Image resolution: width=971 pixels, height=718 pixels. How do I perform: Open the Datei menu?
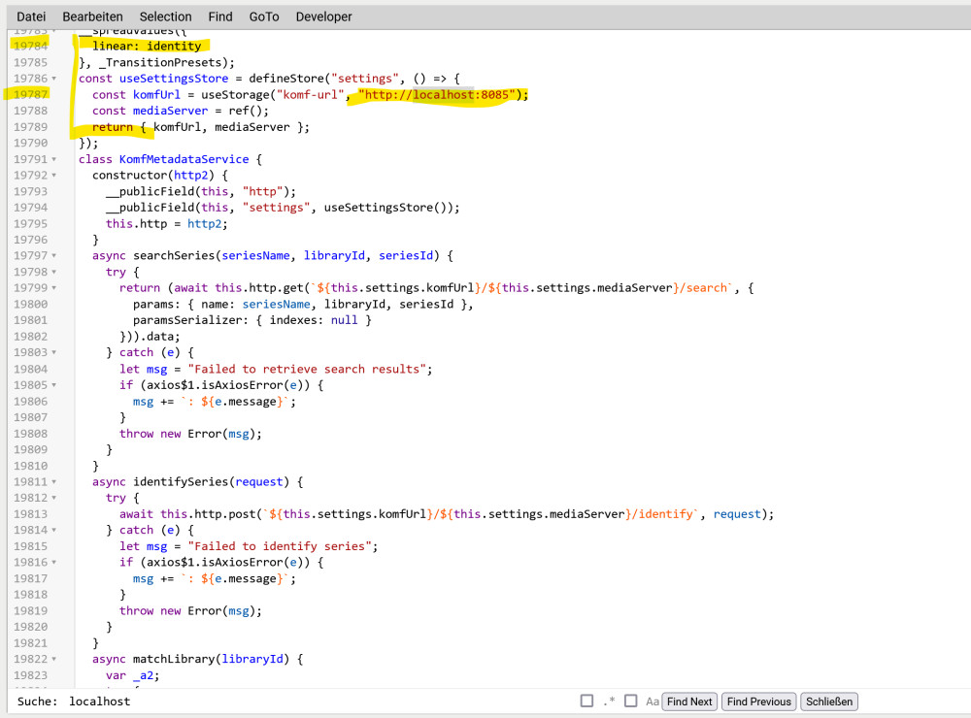coord(31,16)
